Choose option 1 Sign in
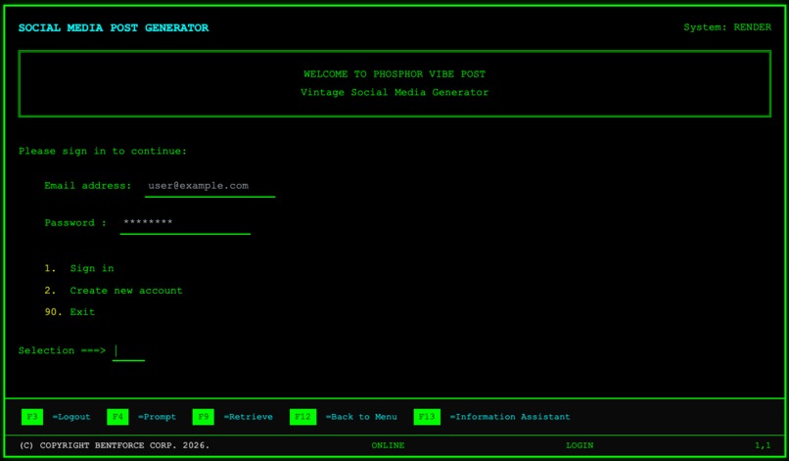 coord(79,268)
